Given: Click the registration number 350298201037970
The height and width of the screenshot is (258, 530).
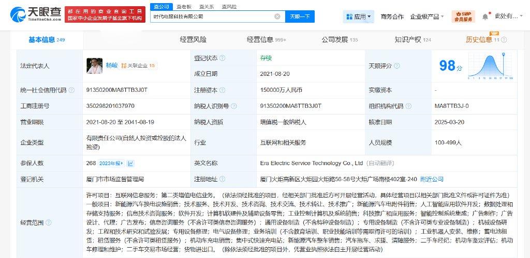Looking at the screenshot, I should point(110,106).
